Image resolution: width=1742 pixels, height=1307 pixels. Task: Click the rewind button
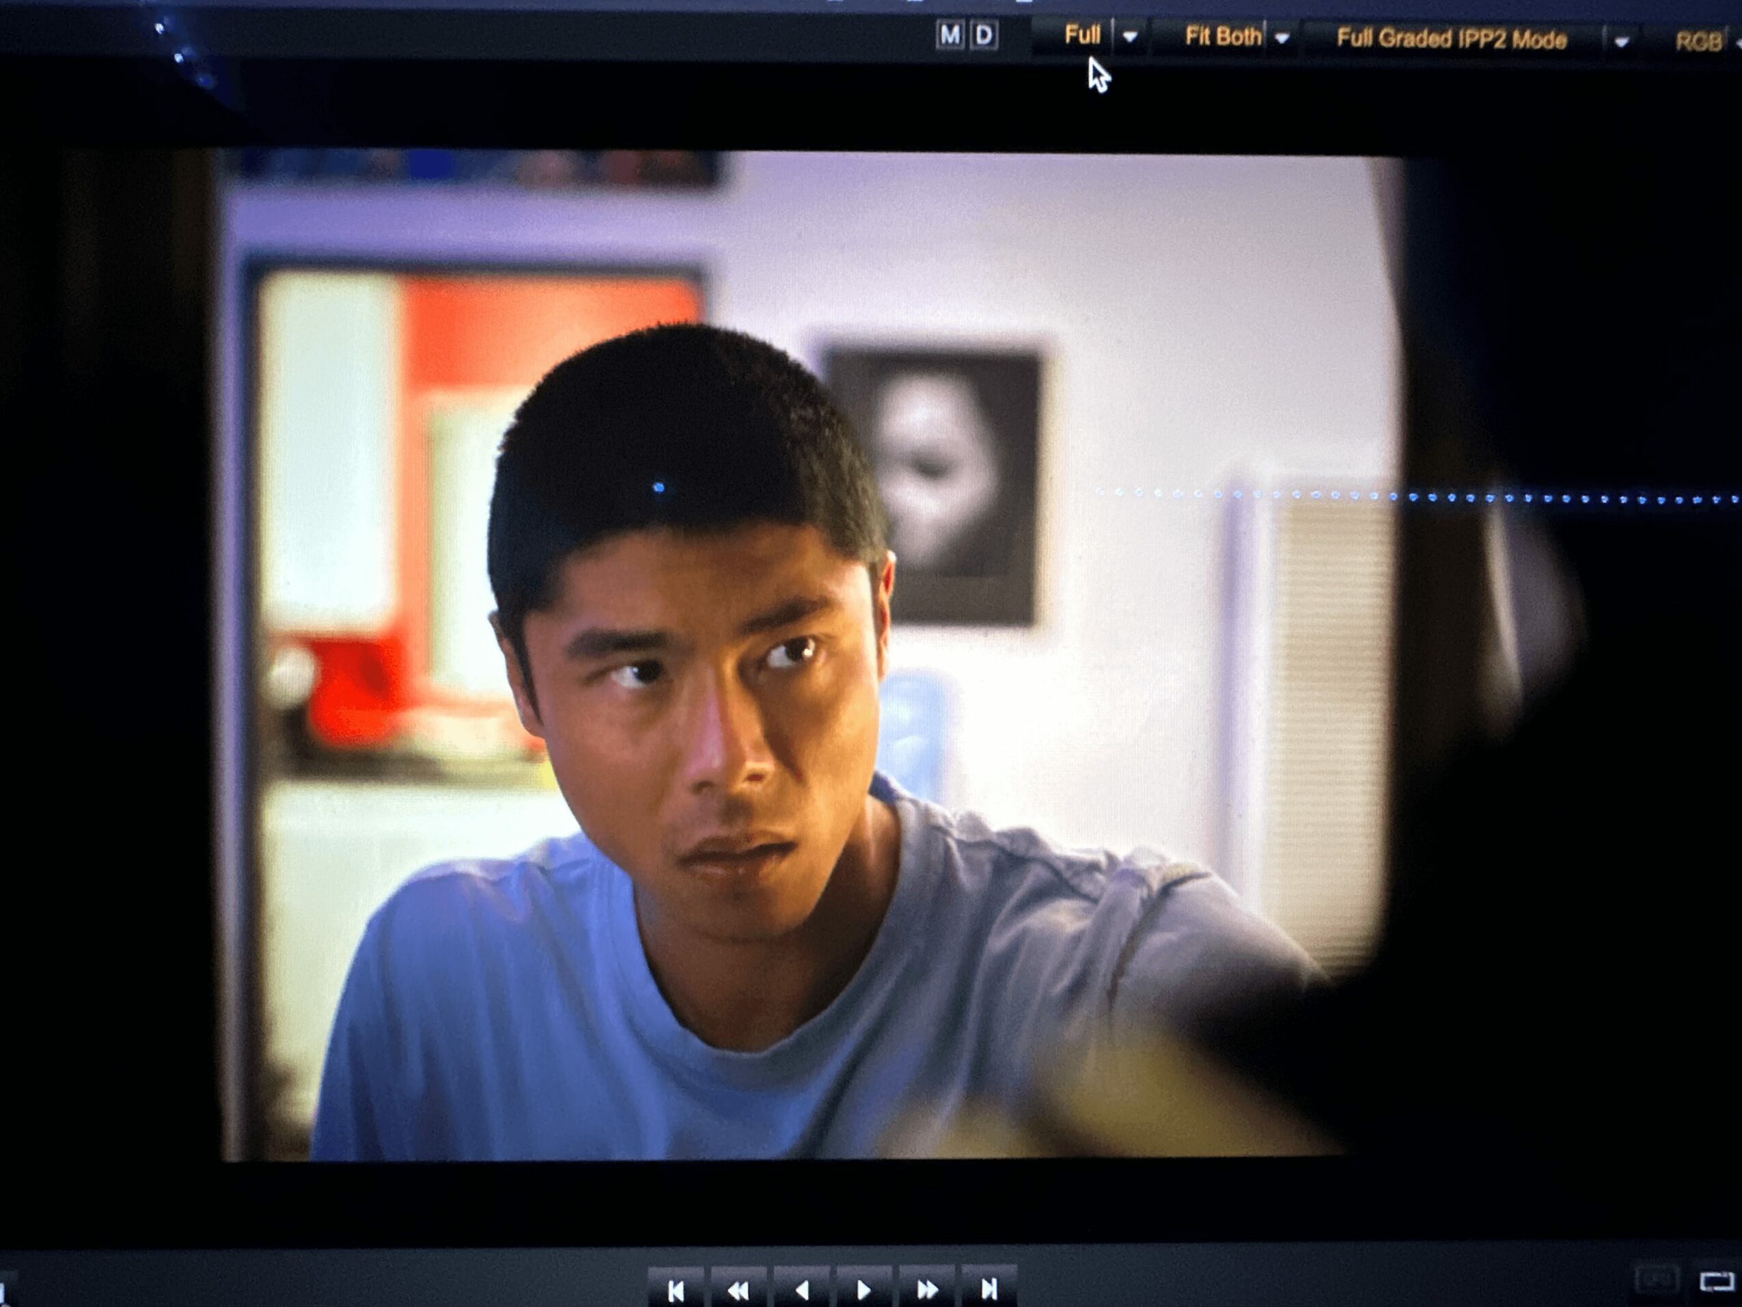tap(738, 1290)
